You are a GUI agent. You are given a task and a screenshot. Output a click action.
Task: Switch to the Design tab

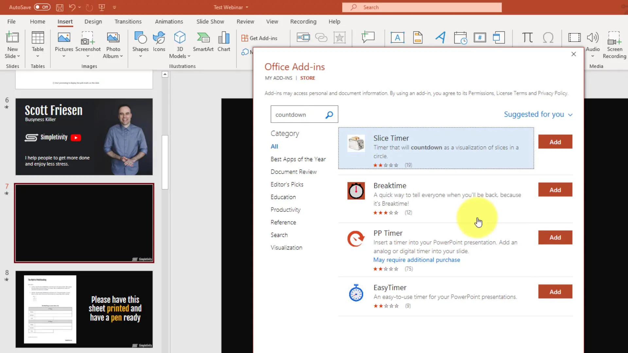pyautogui.click(x=93, y=22)
